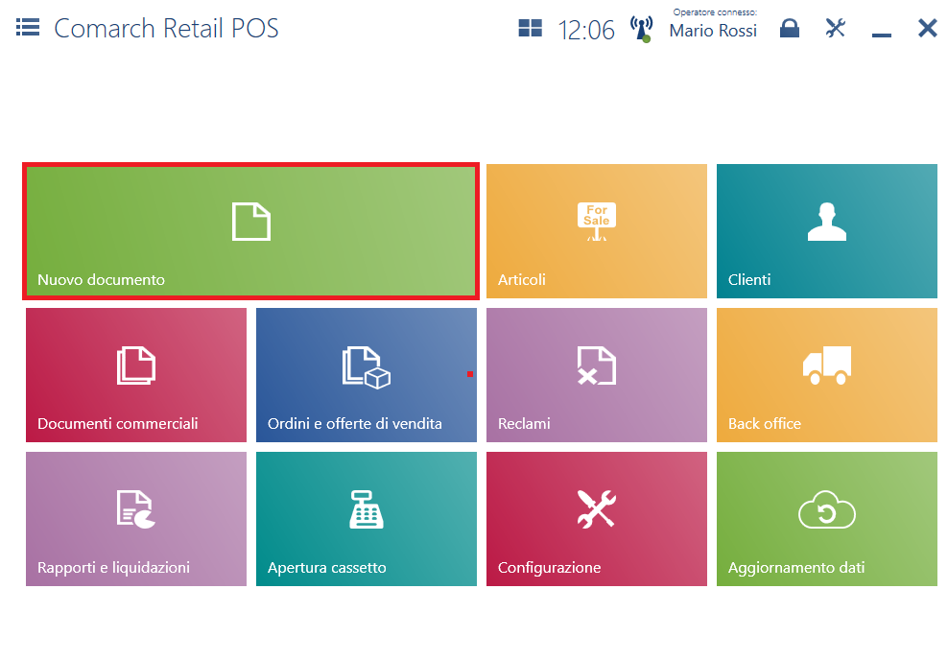
Task: Click the Comarch Retail POS title
Action: (166, 29)
